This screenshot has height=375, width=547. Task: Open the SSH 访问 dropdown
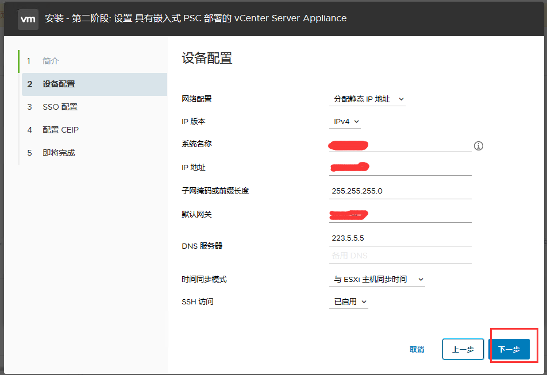[349, 302]
